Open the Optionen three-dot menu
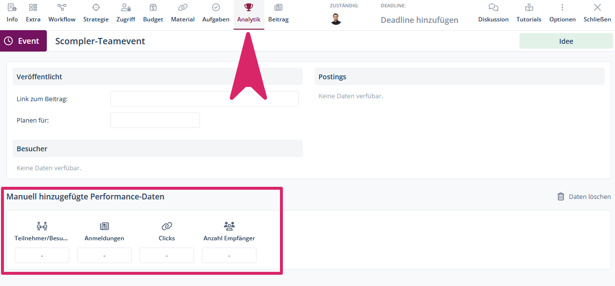This screenshot has height=286, width=615. (x=562, y=7)
